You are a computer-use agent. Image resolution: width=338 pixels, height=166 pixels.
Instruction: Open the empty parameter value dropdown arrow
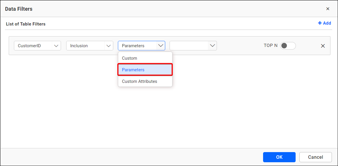tap(212, 46)
